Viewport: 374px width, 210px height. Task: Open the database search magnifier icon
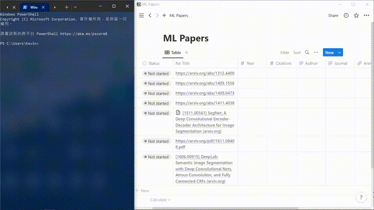(x=307, y=52)
